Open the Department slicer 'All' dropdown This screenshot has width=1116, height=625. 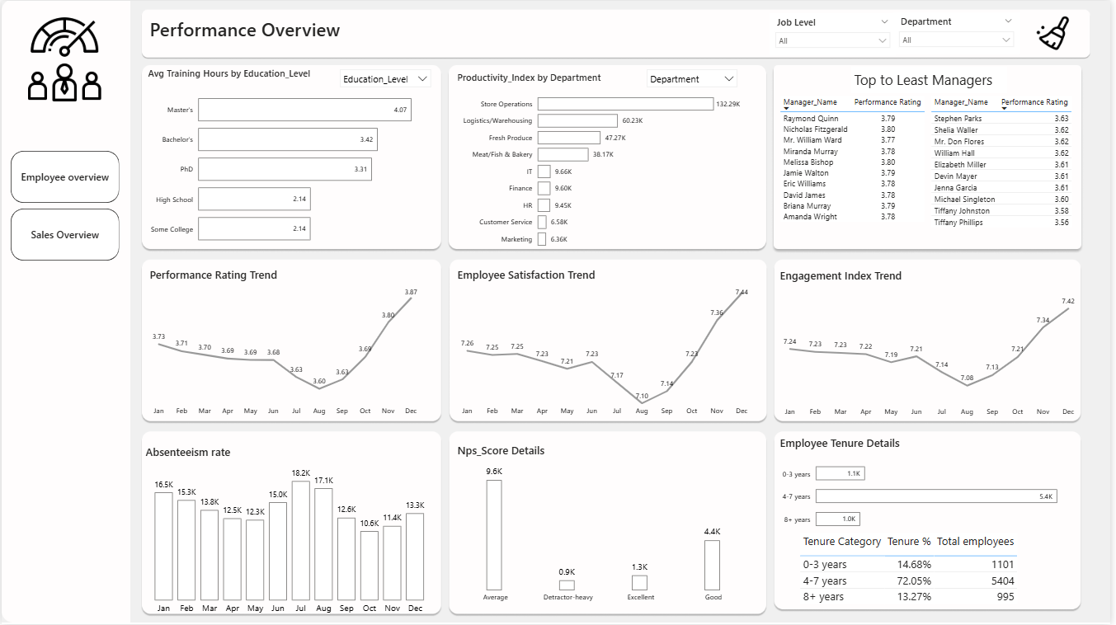(956, 40)
